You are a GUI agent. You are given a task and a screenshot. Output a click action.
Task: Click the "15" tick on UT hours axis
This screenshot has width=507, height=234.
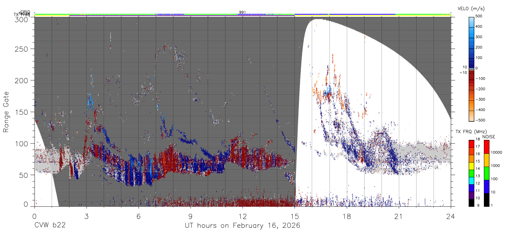(x=294, y=216)
